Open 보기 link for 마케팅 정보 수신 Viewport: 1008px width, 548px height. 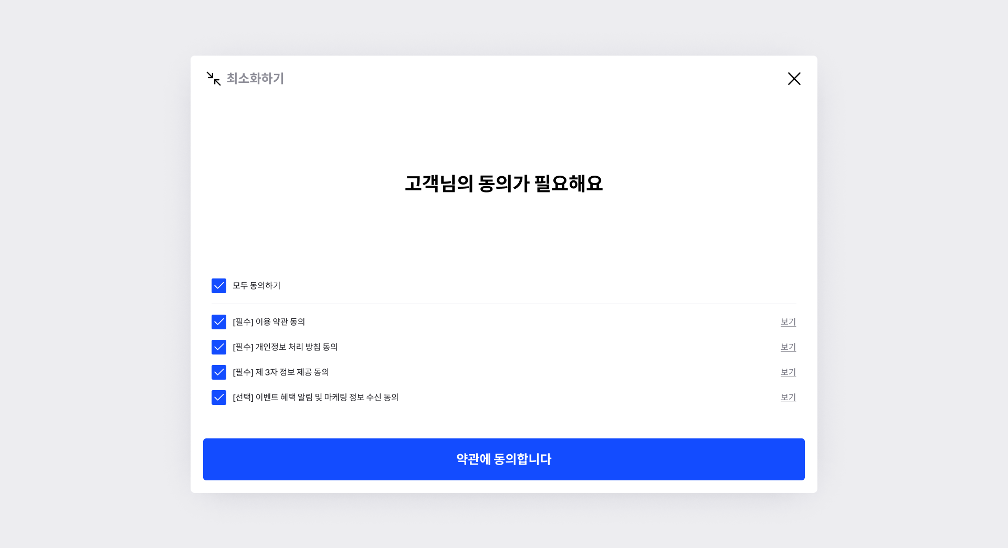788,397
